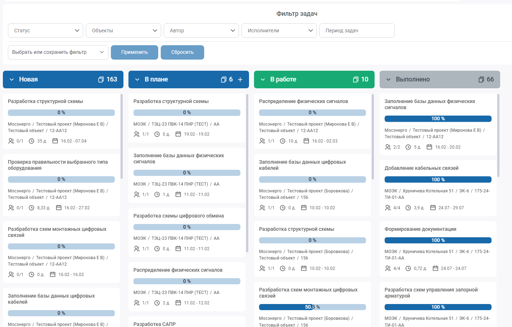The height and width of the screenshot is (327, 512).
Task: Click the assignees icon beside 2/2 count
Action: (388, 147)
